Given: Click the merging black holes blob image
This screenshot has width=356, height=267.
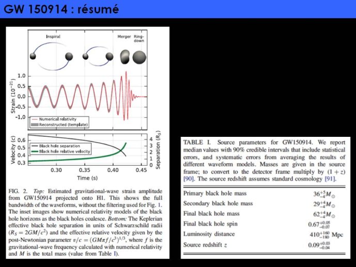Looking at the screenshot, I should tap(125, 57).
